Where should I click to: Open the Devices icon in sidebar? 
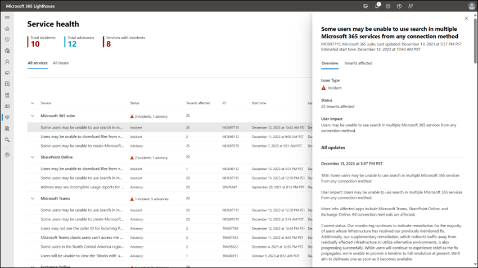coord(7,73)
